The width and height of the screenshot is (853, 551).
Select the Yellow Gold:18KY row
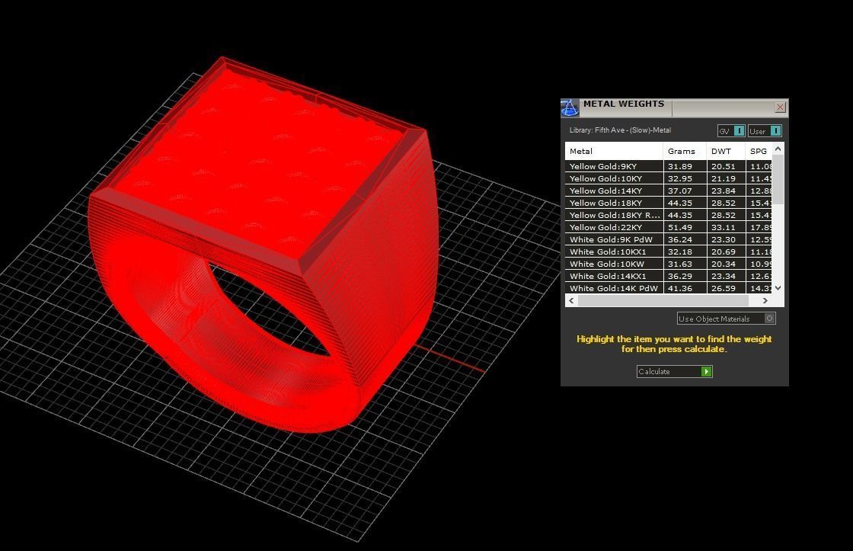(x=669, y=203)
